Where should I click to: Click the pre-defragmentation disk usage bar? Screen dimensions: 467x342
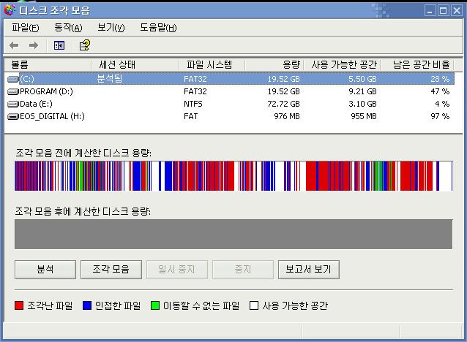tap(233, 176)
